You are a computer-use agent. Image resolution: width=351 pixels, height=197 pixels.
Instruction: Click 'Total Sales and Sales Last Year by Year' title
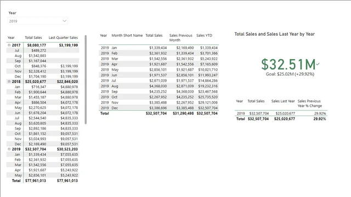(x=274, y=34)
